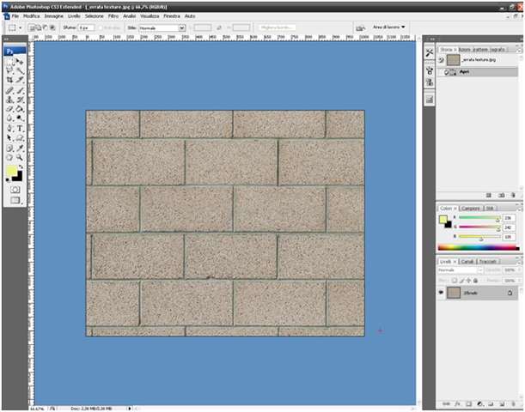Open the layer blend mode dropdown
The image size is (525, 412).
[459, 270]
